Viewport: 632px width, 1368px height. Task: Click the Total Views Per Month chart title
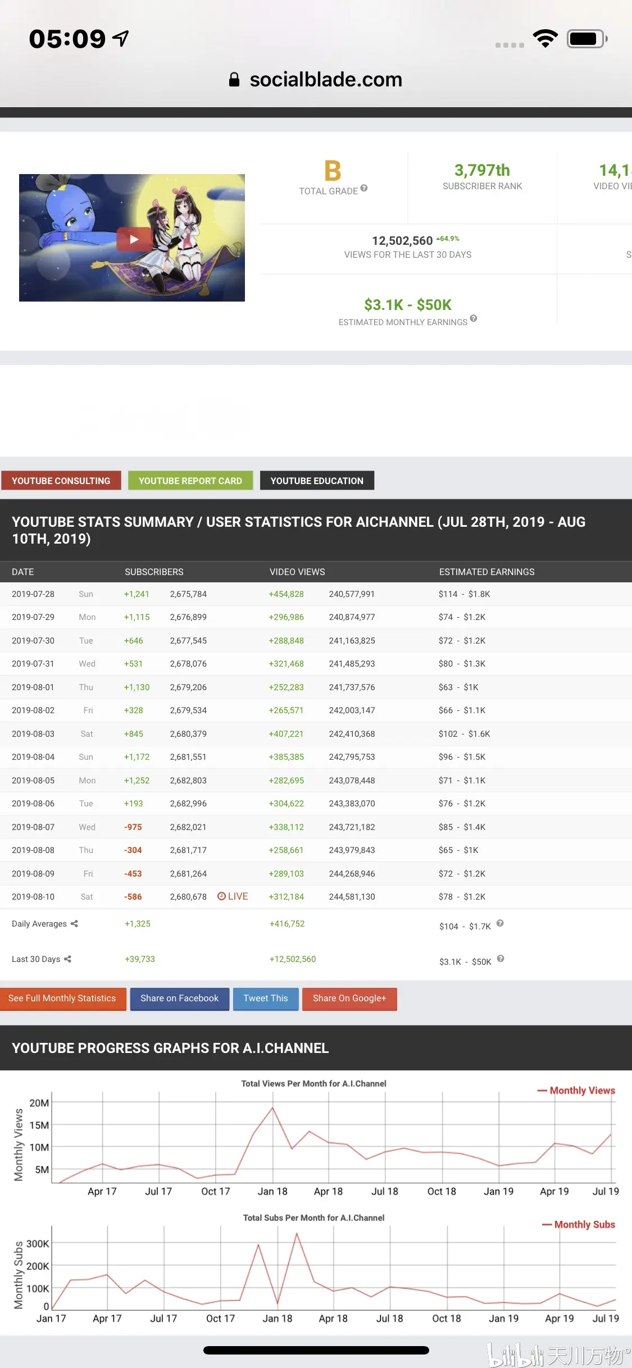[313, 1083]
